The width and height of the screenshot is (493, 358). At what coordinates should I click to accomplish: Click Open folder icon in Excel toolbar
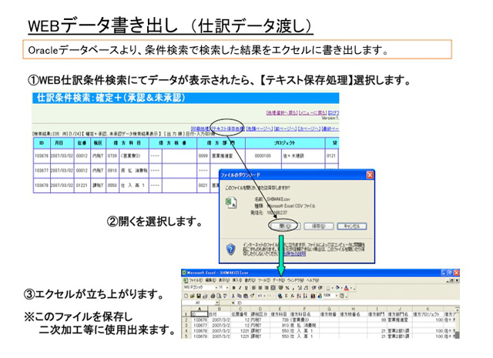pos(193,296)
